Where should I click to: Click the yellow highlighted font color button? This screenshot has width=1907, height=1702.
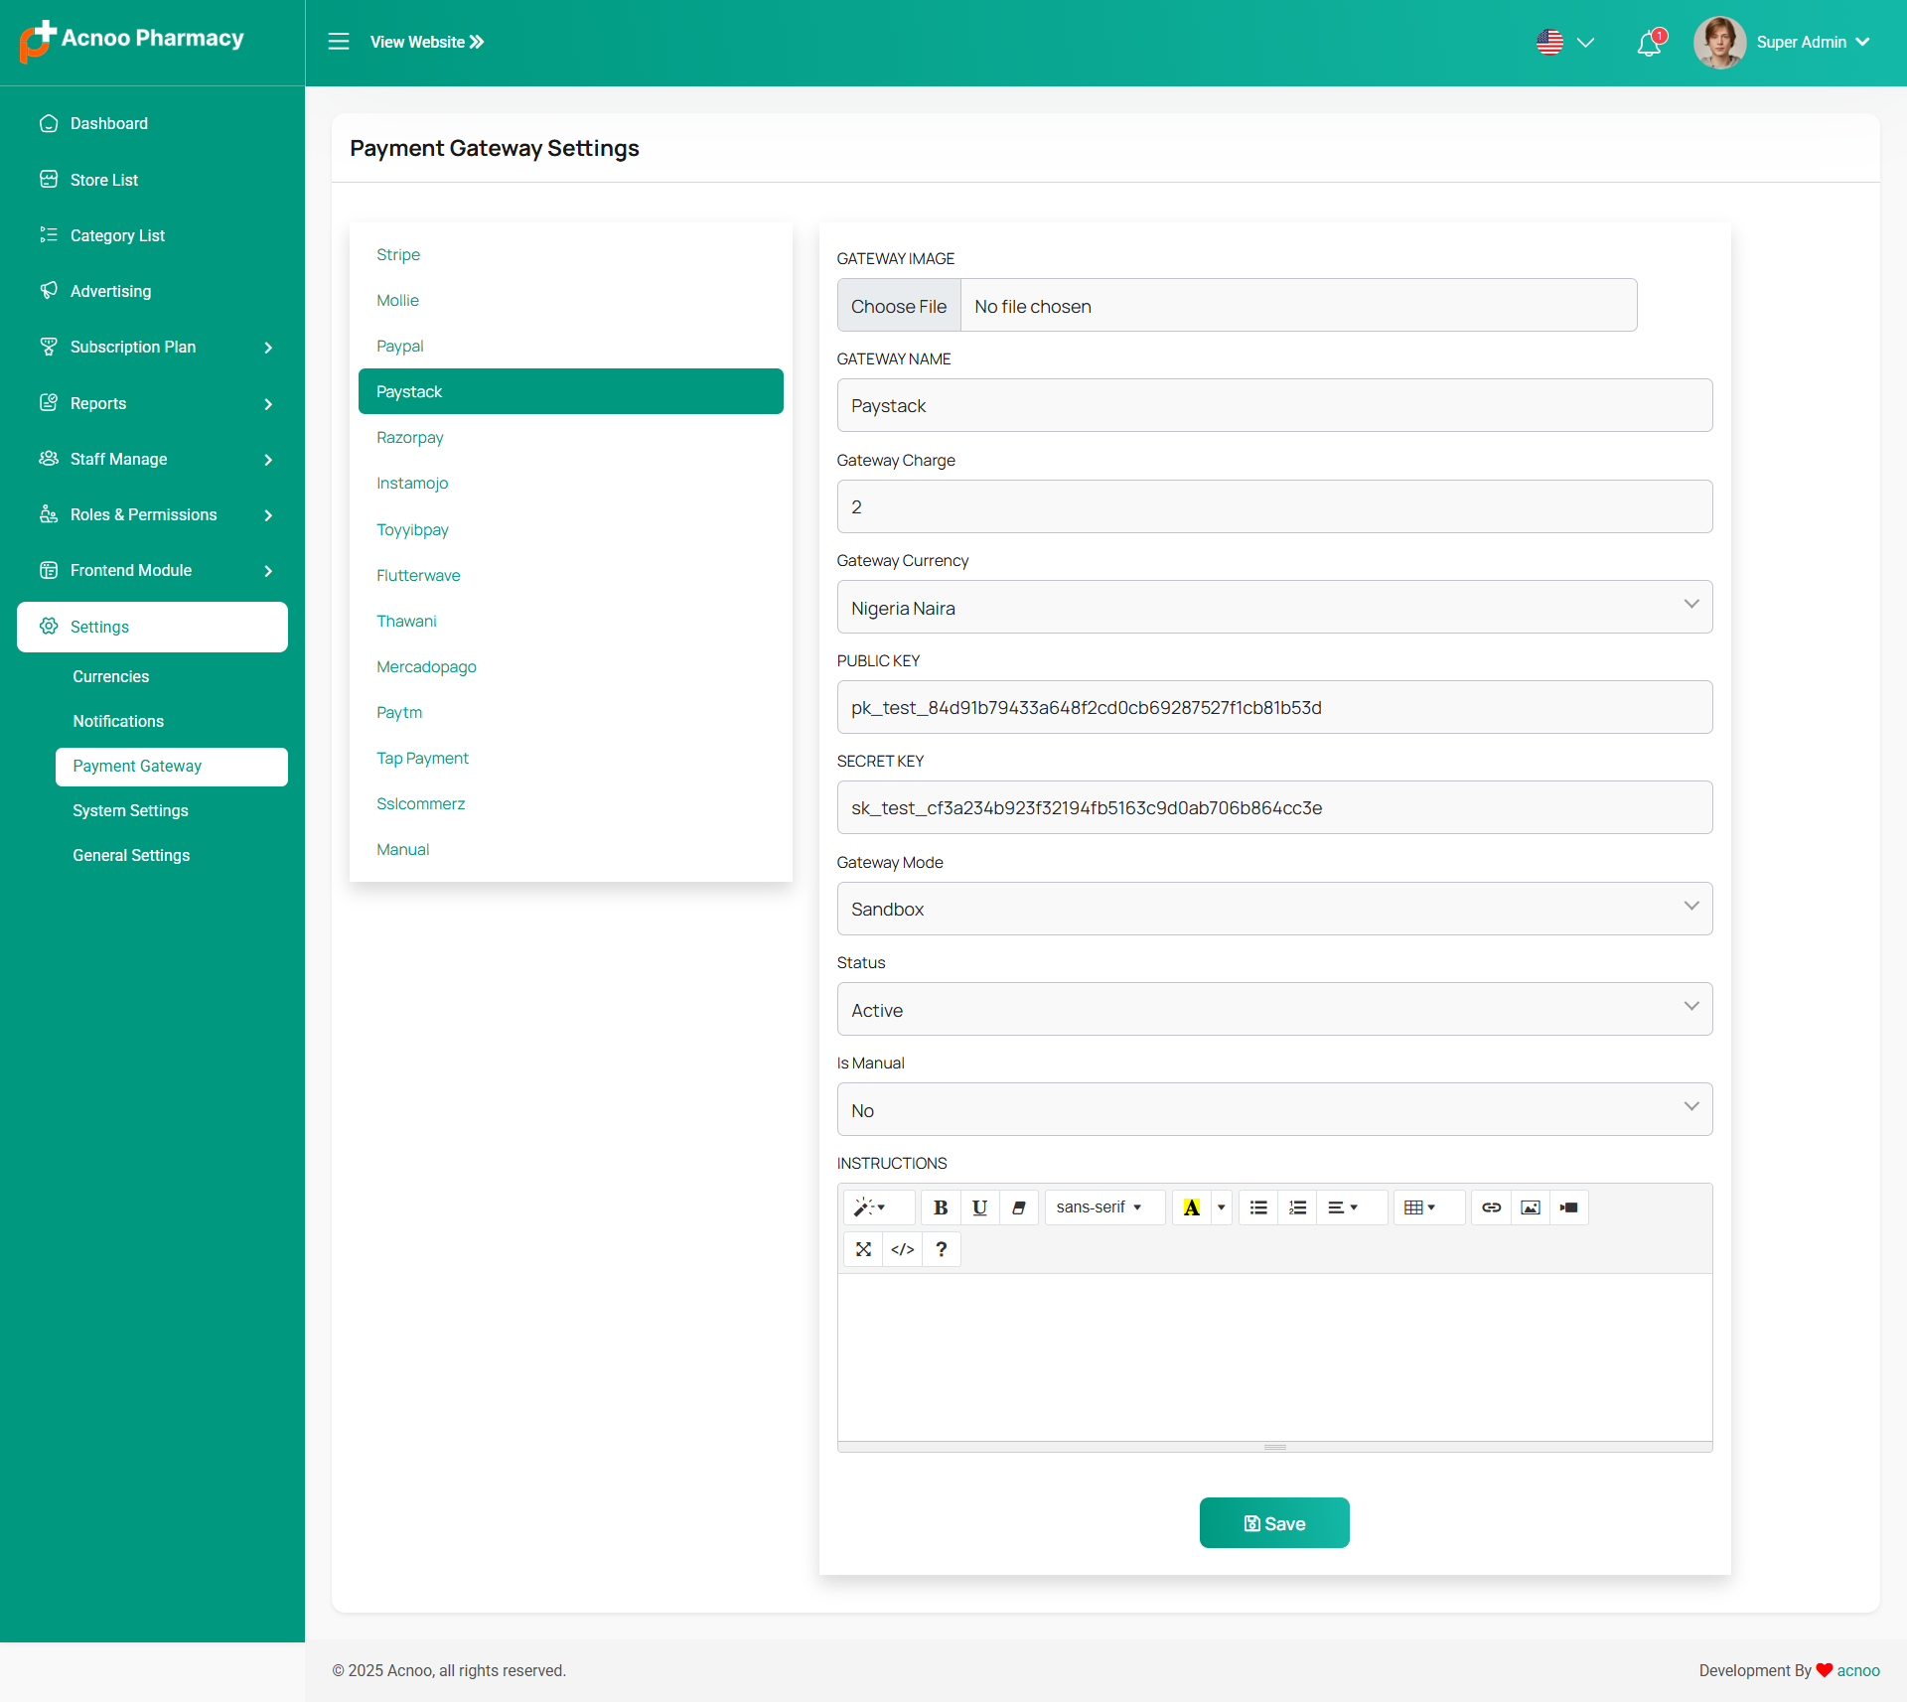click(x=1191, y=1207)
